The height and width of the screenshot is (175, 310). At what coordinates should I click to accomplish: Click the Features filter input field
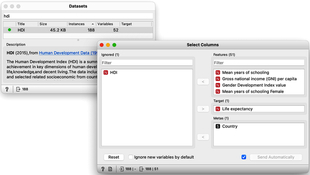pyautogui.click(x=259, y=63)
